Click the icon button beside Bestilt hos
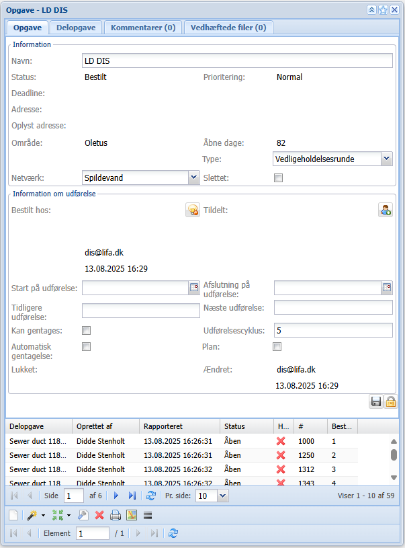Viewport: 405px width, 548px height. (193, 210)
